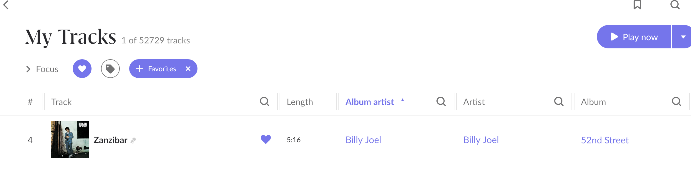The width and height of the screenshot is (691, 173).
Task: Unfavorite Zanzibar with the heart icon
Action: pos(266,140)
